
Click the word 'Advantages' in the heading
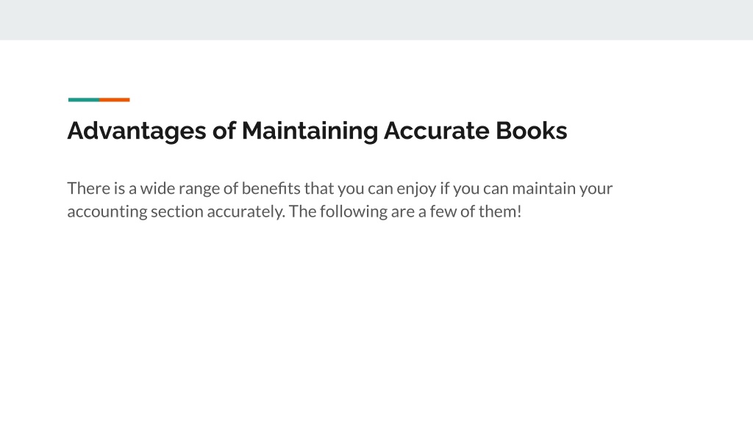[x=137, y=131]
